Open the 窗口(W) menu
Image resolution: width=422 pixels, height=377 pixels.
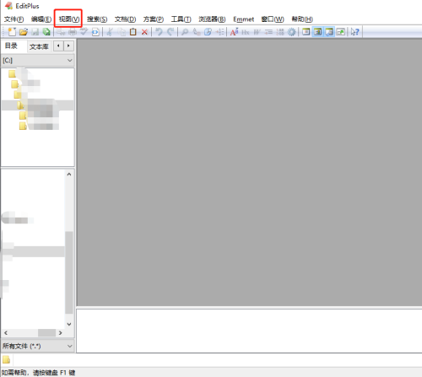273,19
